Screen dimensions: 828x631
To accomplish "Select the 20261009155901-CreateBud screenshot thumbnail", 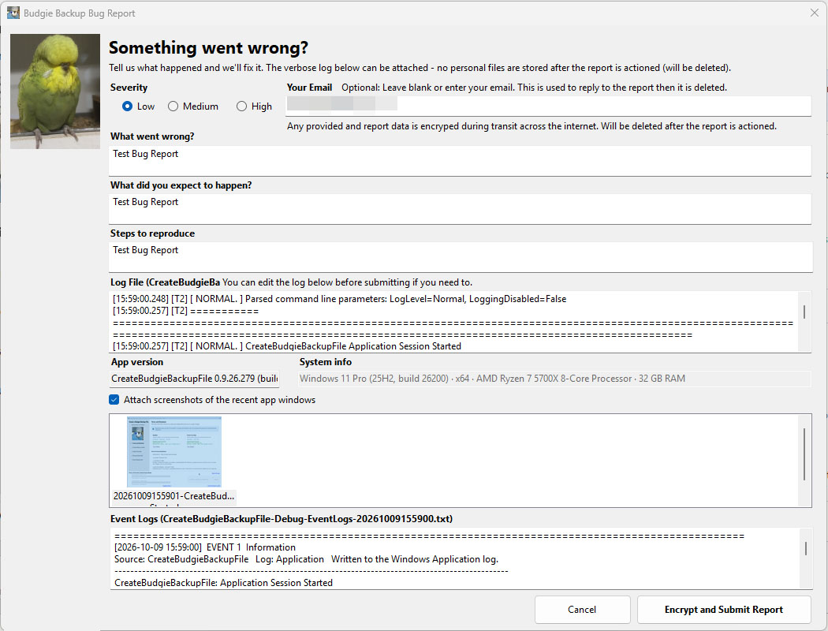I will click(x=173, y=452).
